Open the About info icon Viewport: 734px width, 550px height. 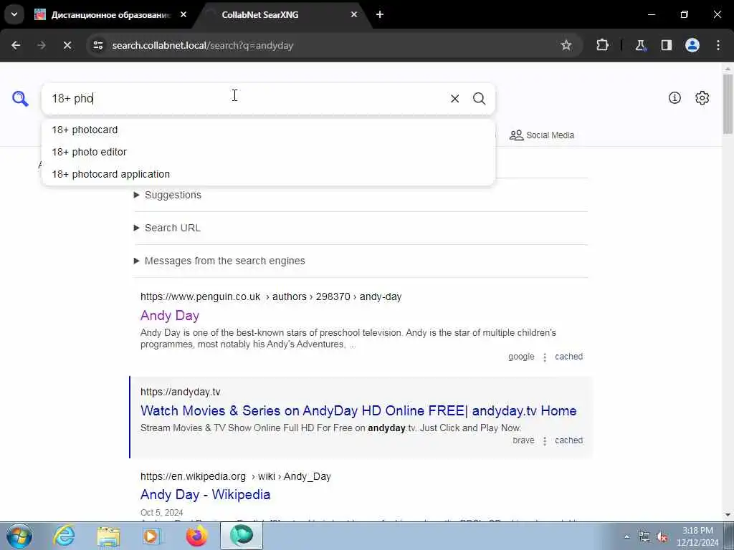click(x=675, y=97)
